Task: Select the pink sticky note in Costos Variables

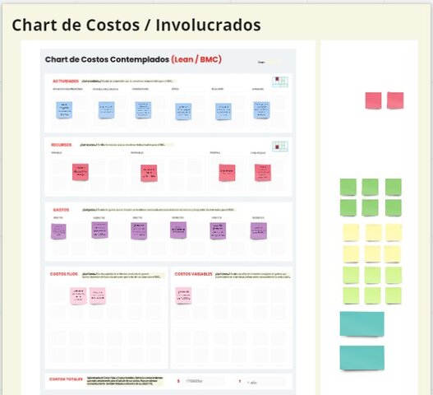Action: coord(184,295)
